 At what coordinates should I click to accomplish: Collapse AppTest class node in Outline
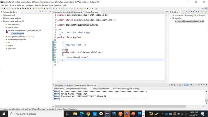171,18
